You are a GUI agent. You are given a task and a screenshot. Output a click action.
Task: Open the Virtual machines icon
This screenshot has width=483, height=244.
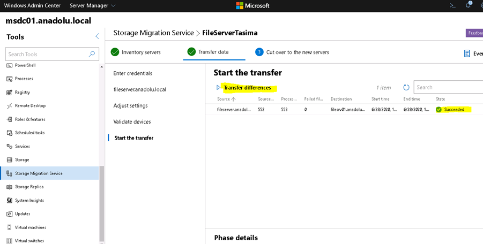(x=9, y=227)
